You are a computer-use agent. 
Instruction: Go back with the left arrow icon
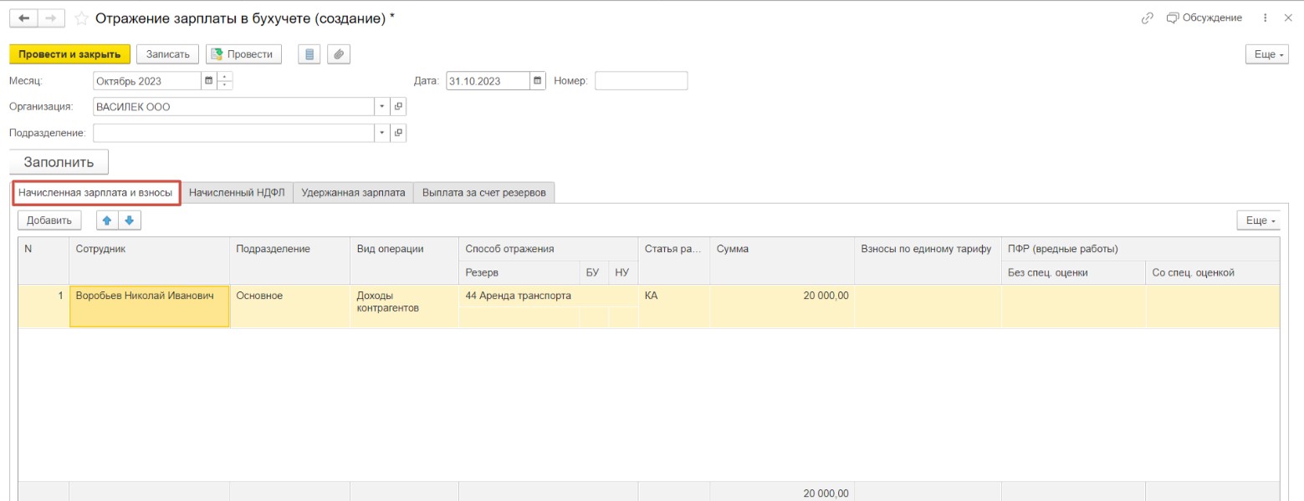(x=23, y=18)
